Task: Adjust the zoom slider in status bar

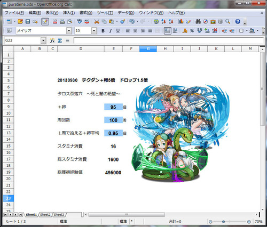Action: pos(223,222)
